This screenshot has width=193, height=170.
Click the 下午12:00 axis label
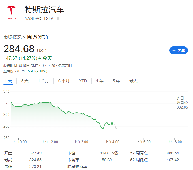(50, 142)
